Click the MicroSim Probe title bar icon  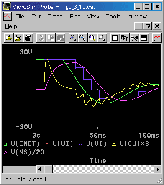click(7, 7)
